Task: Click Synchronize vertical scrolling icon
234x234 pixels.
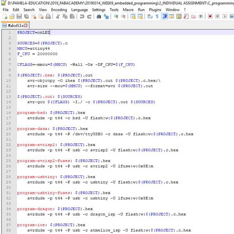Action: [133, 16]
